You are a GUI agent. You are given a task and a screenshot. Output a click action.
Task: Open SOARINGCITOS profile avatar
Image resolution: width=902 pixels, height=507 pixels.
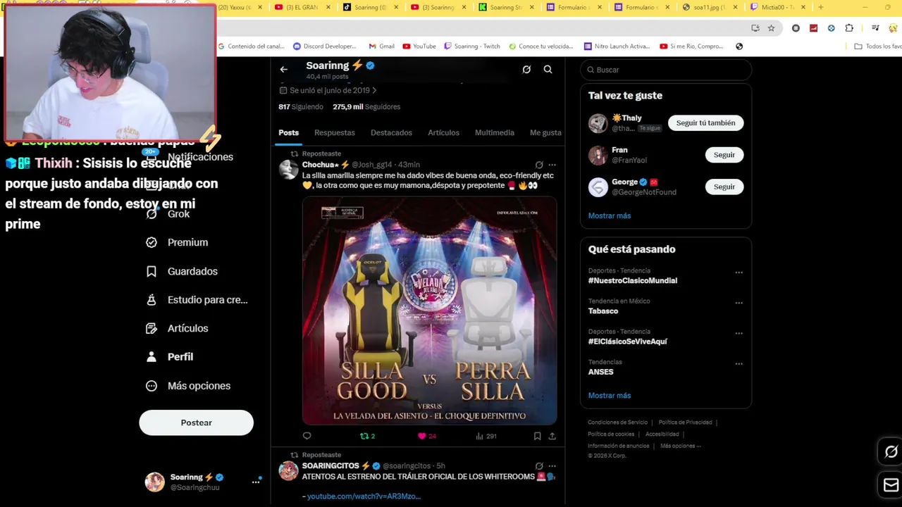[288, 471]
